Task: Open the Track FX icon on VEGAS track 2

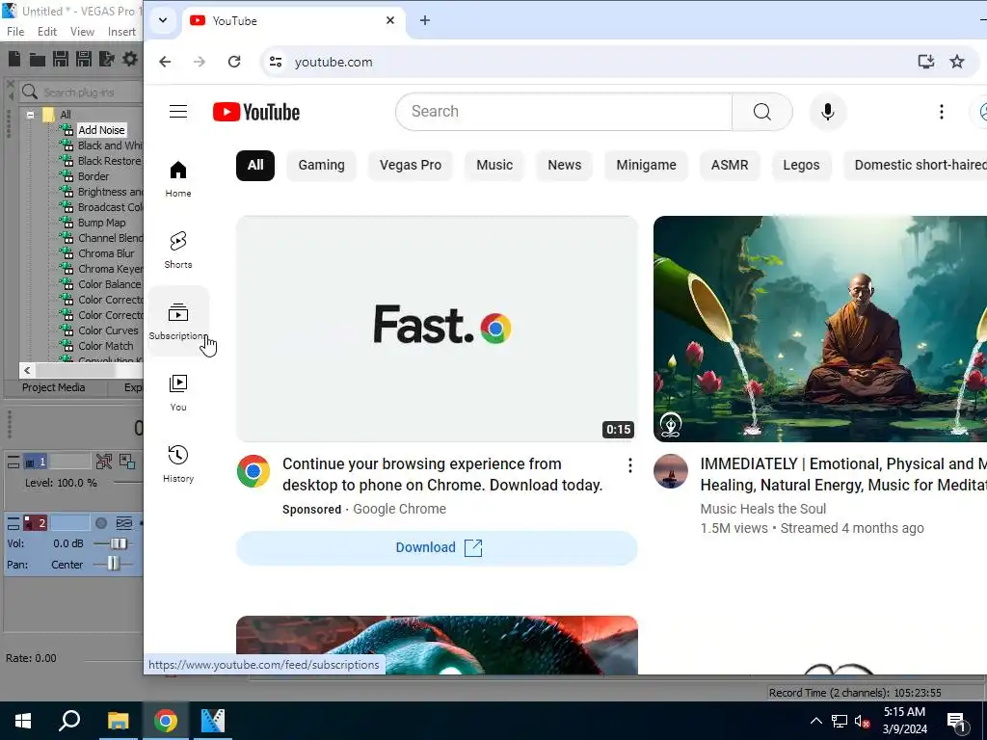Action: pos(124,523)
